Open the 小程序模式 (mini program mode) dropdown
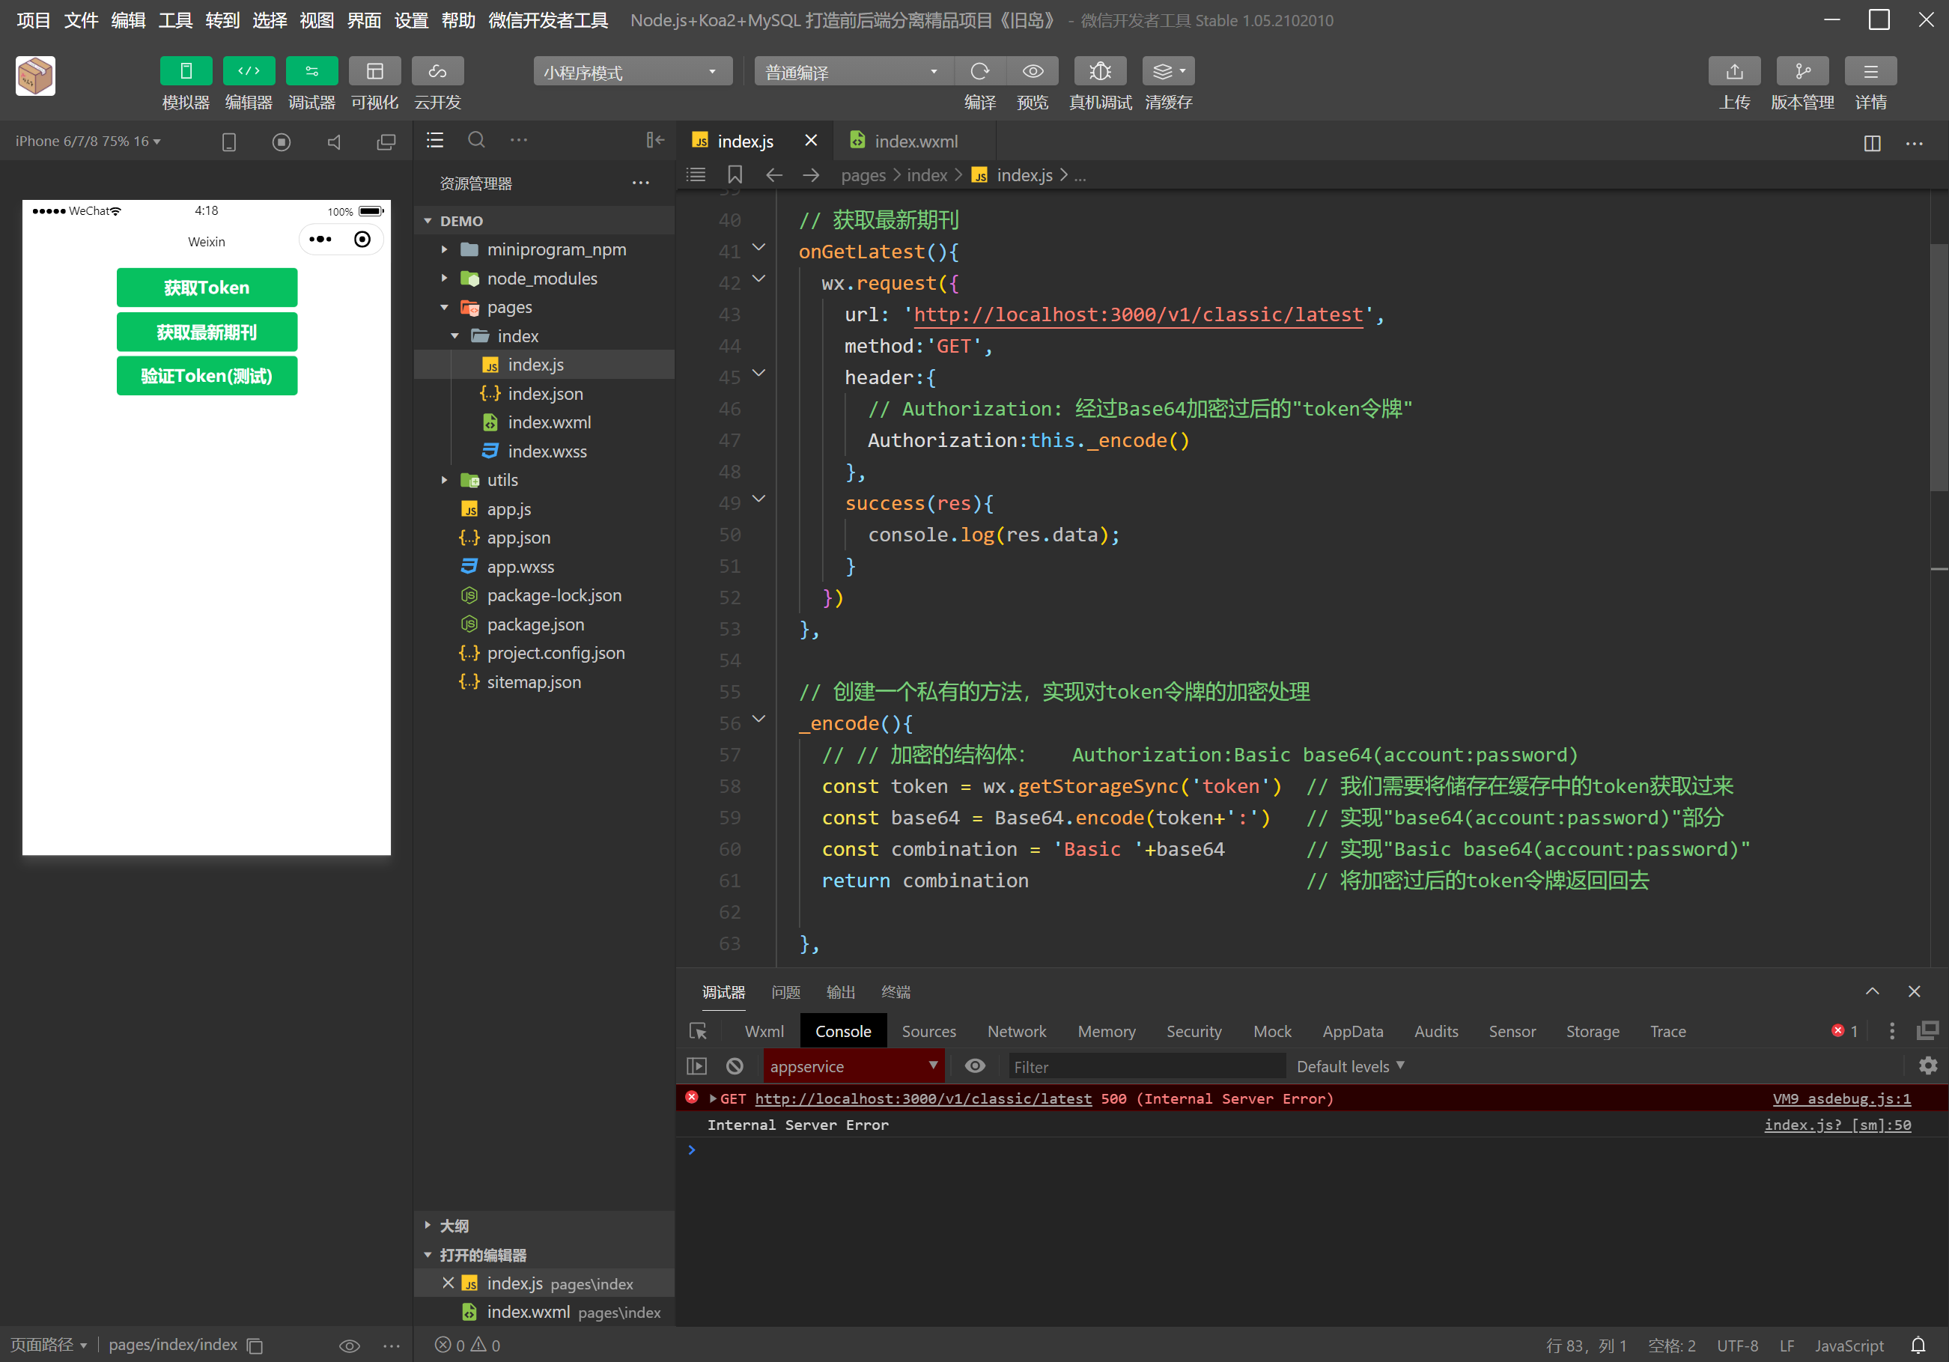The width and height of the screenshot is (1949, 1362). pyautogui.click(x=633, y=72)
